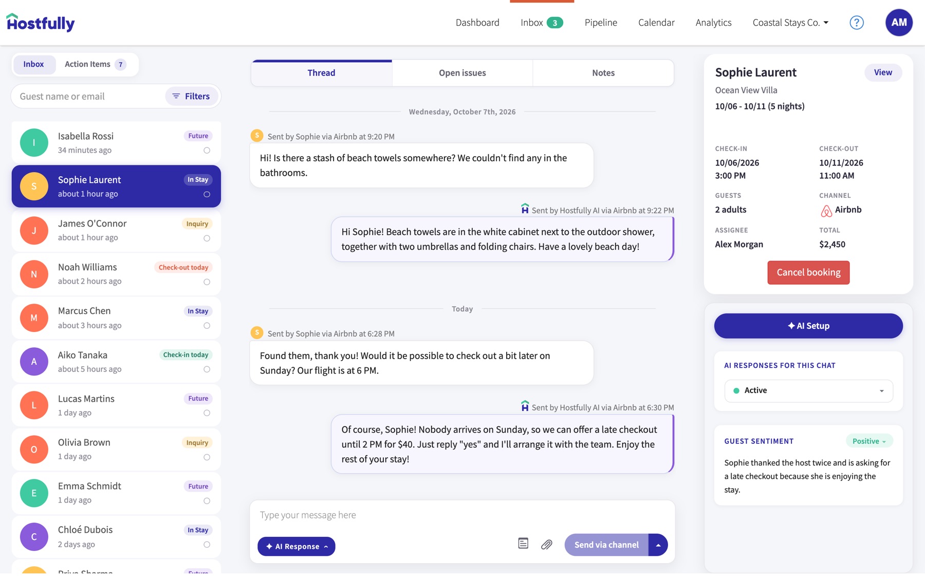
Task: Expand the AI Response menu
Action: [x=297, y=546]
